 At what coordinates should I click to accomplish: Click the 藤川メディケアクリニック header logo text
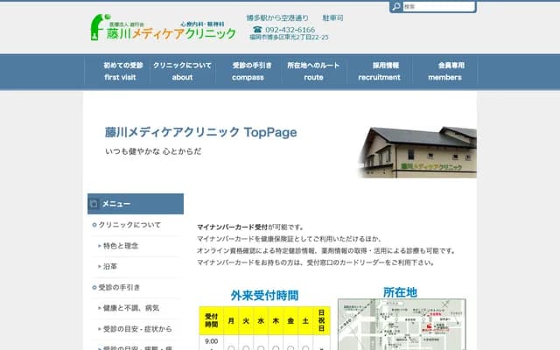pos(171,33)
